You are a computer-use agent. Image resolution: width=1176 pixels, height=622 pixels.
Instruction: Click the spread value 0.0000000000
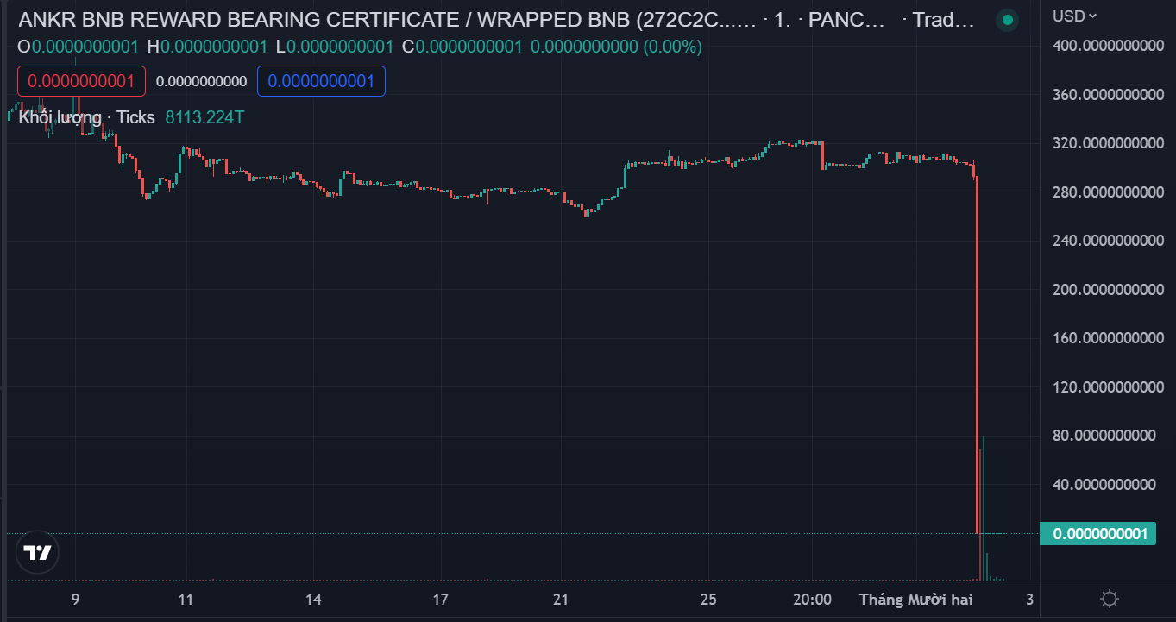pos(201,82)
